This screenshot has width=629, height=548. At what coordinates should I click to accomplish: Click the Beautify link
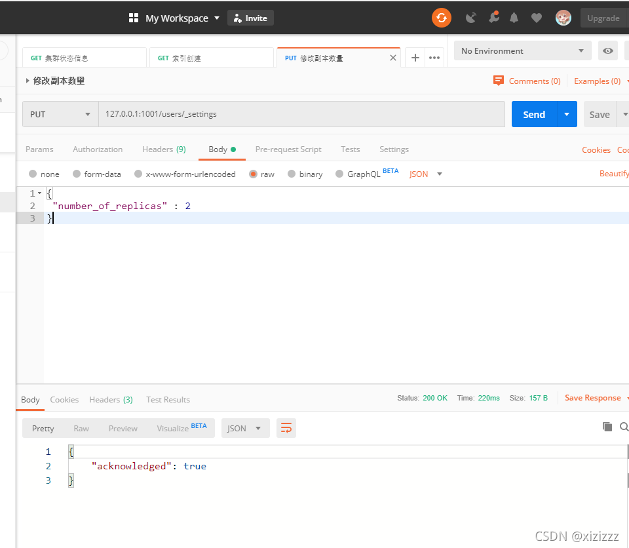(x=614, y=174)
